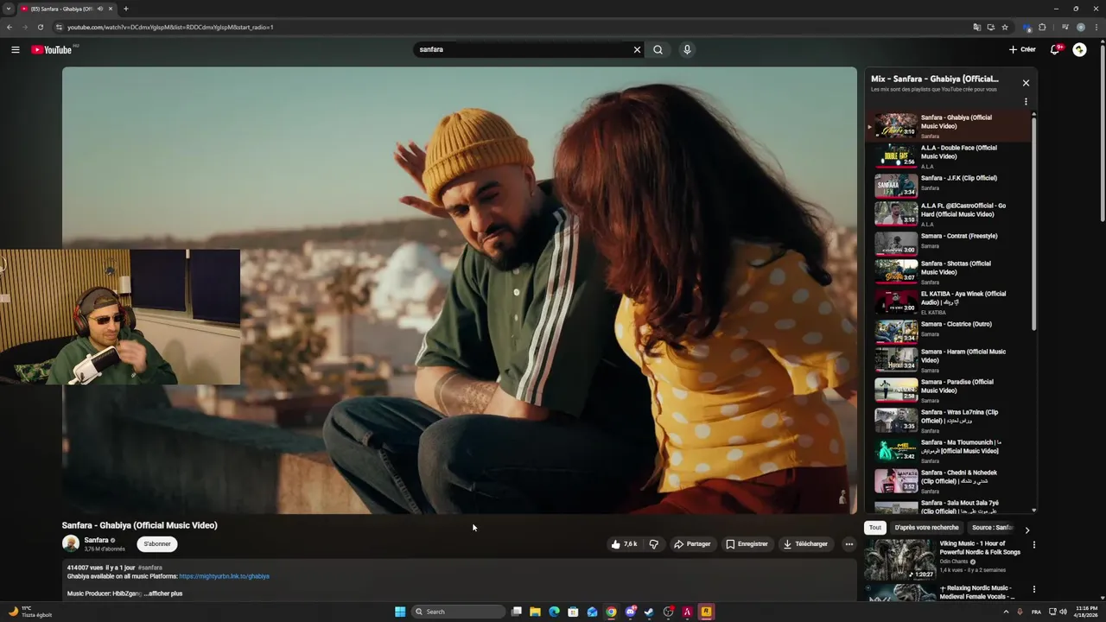Image resolution: width=1106 pixels, height=622 pixels.
Task: Run the YouTube search with magnifier button
Action: (x=658, y=49)
